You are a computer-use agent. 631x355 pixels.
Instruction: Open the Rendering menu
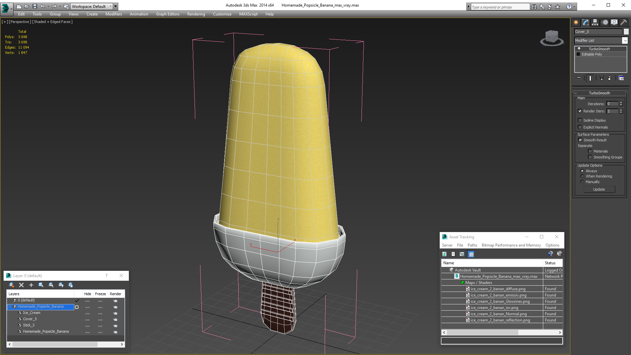196,14
